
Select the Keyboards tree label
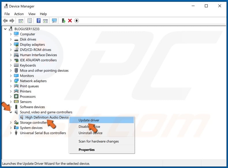tap(28, 65)
